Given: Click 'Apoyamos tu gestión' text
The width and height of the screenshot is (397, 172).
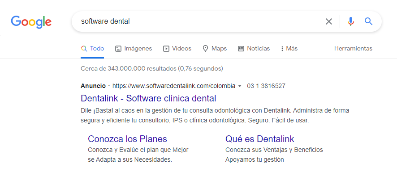Looking at the screenshot, I should point(255,160).
